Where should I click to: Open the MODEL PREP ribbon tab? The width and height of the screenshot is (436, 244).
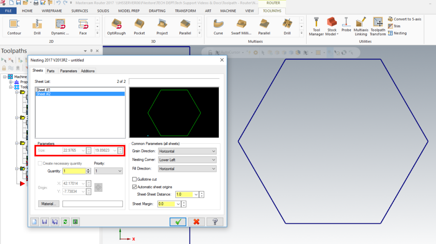(129, 11)
